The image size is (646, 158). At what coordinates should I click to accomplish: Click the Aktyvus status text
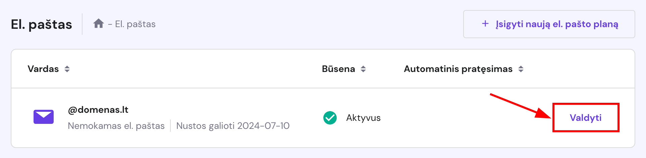pos(363,118)
